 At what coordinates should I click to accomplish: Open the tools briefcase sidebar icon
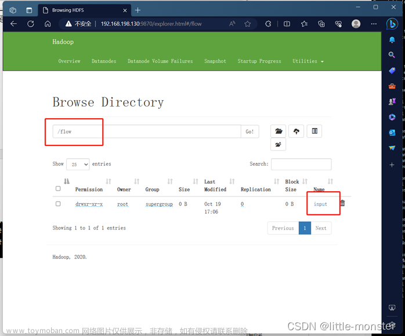[x=392, y=86]
